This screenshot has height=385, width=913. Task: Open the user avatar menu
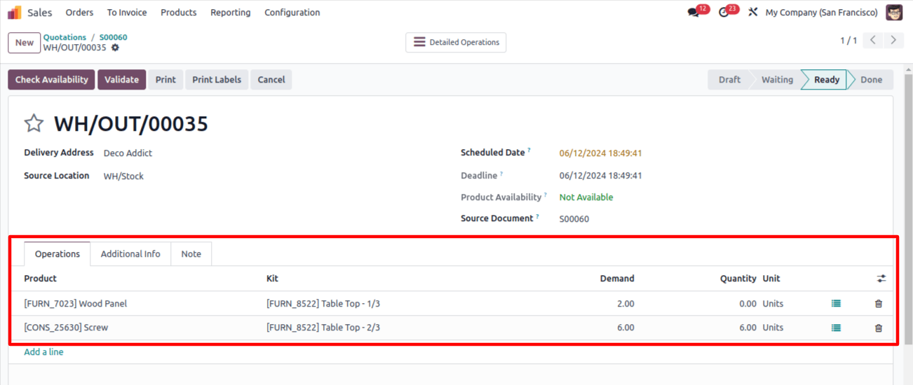[x=894, y=13]
